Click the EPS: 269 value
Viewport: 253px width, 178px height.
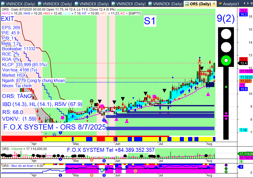coord(11,28)
